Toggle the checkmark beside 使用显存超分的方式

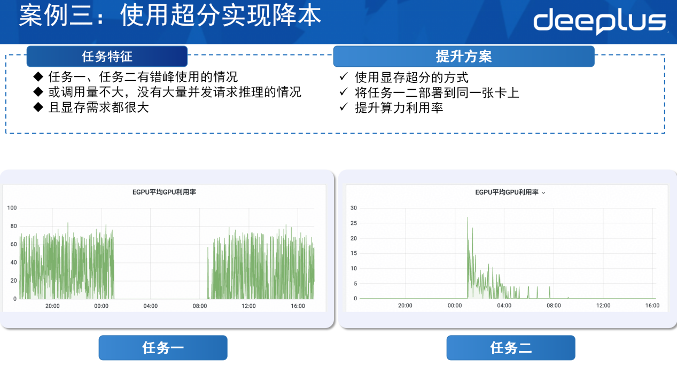click(x=344, y=77)
